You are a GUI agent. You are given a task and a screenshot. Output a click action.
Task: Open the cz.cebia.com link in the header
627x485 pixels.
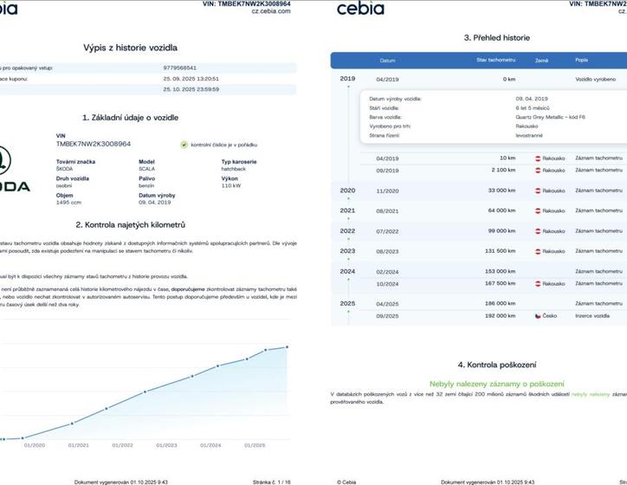point(271,12)
